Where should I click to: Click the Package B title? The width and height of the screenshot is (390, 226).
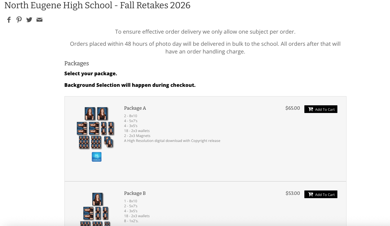click(135, 193)
